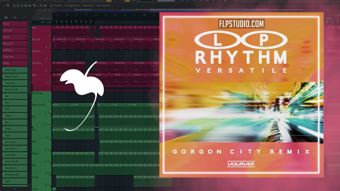Click the bar 61 marker on the timeline ruler
This screenshot has height=191, width=340.
(x=106, y=15)
